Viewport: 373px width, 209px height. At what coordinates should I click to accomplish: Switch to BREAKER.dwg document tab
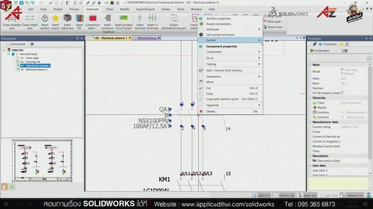tap(147, 38)
